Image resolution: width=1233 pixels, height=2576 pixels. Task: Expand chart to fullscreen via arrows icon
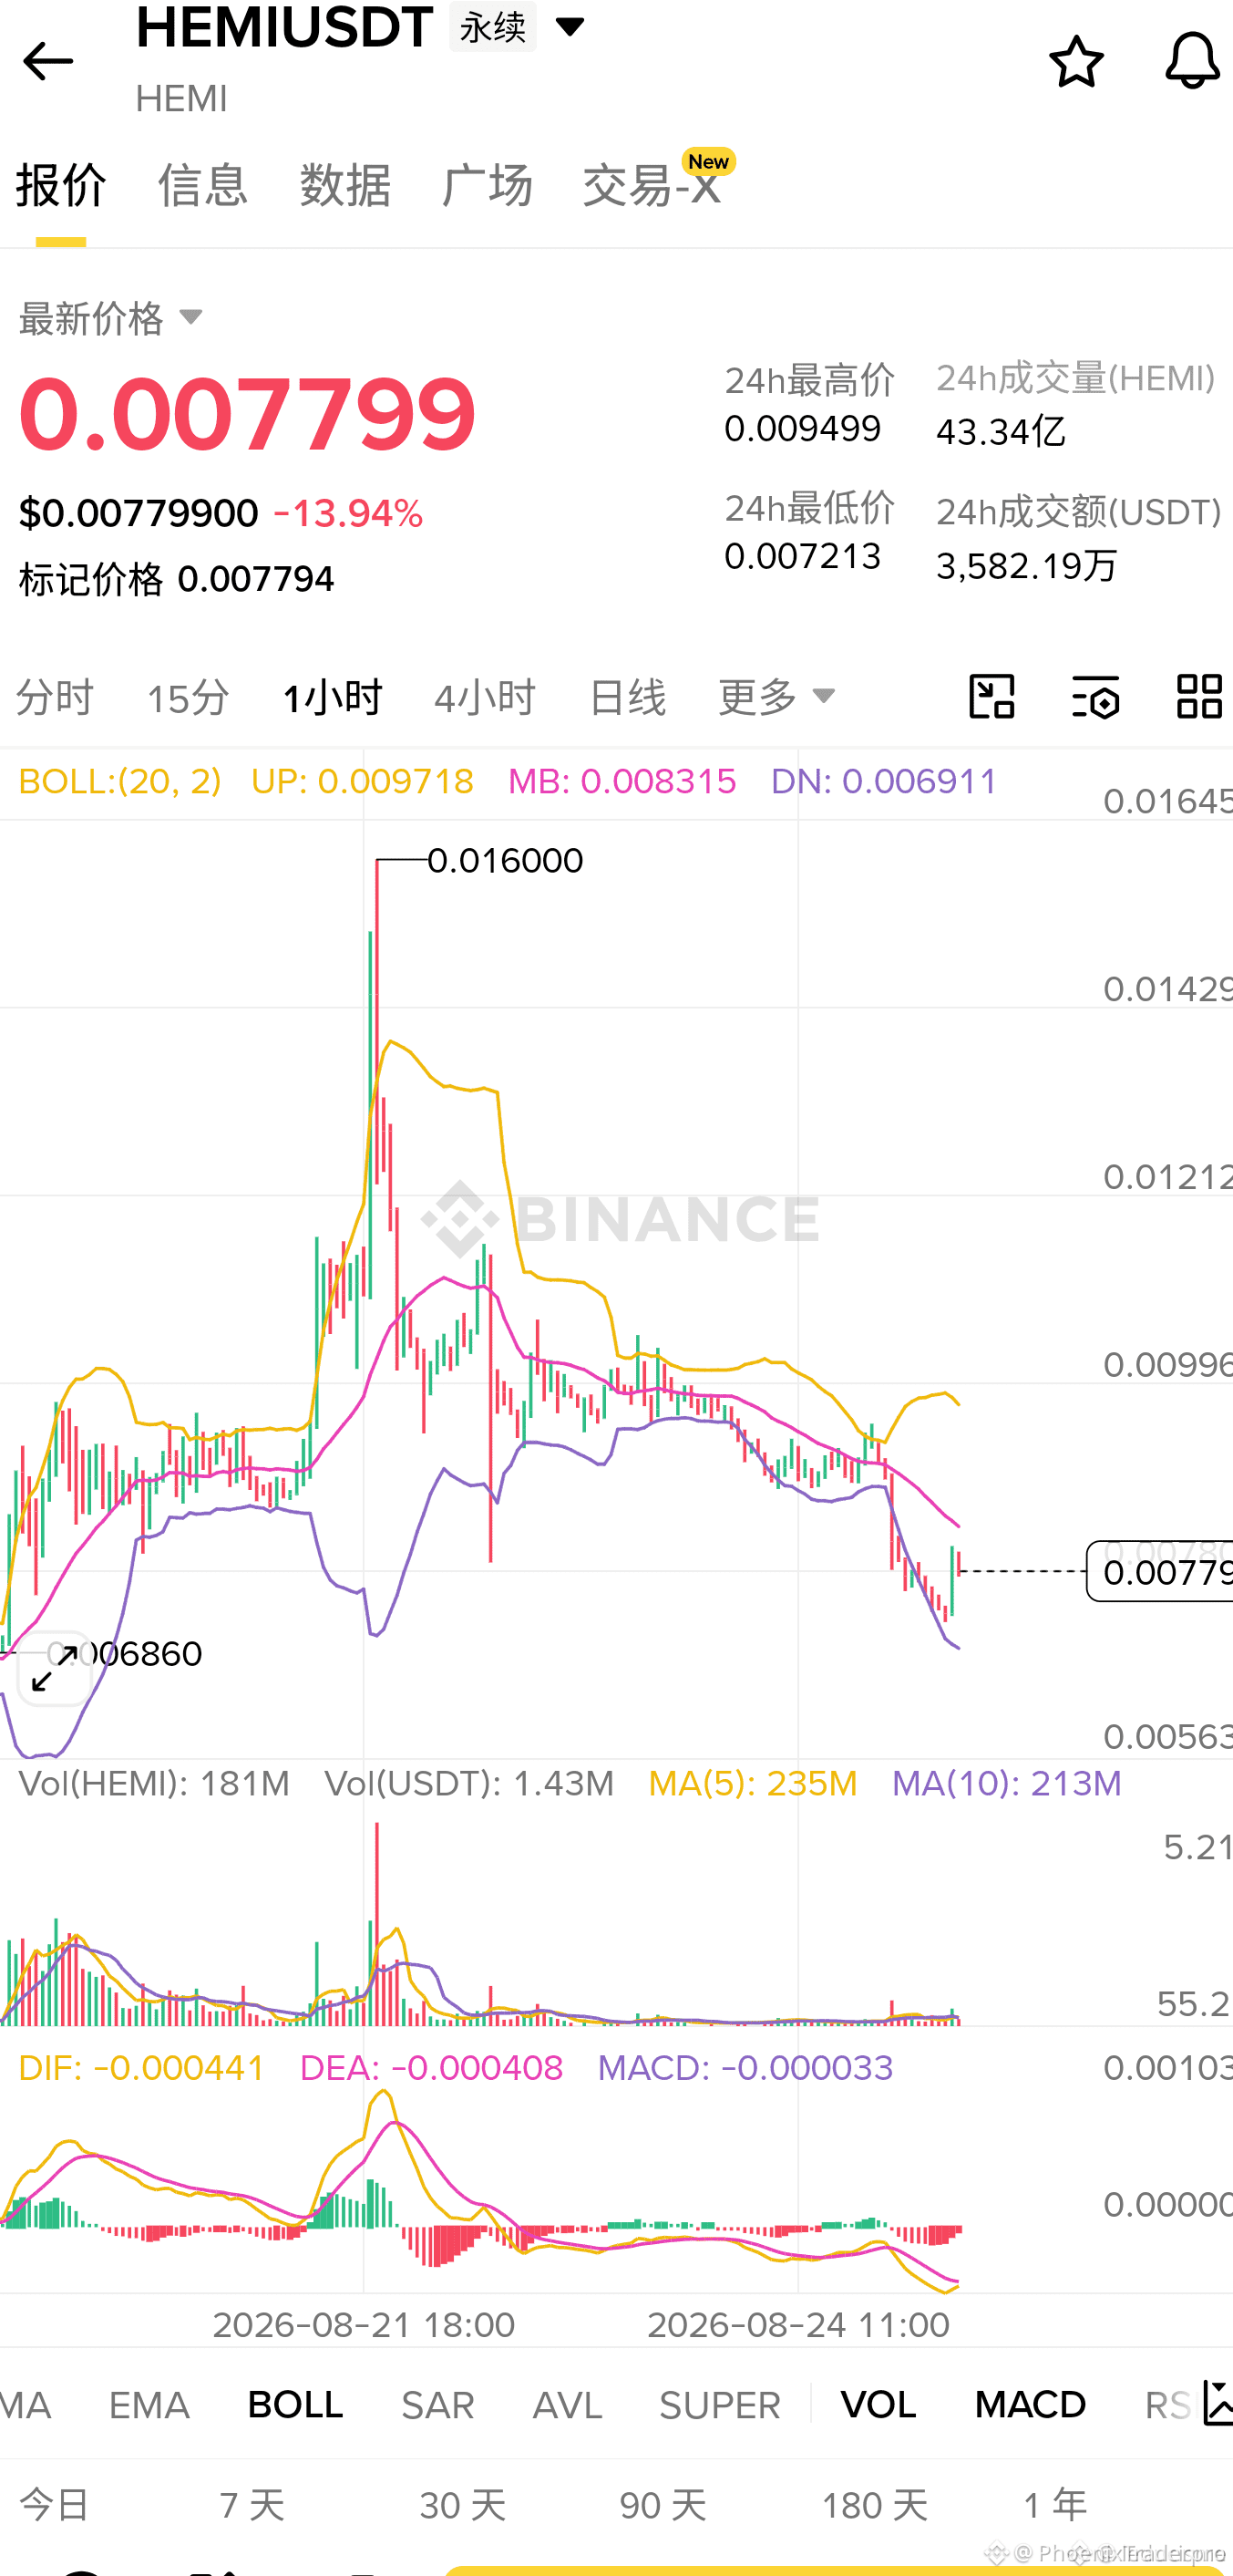(55, 1668)
